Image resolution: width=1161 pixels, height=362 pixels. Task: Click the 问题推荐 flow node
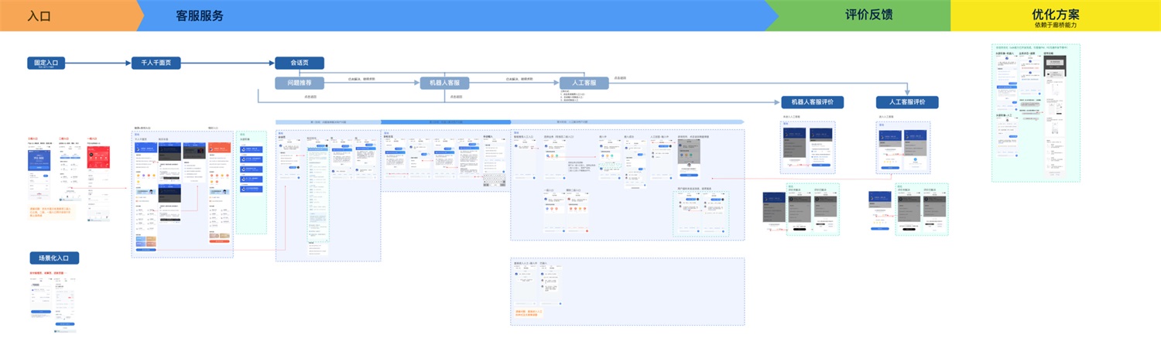[300, 83]
